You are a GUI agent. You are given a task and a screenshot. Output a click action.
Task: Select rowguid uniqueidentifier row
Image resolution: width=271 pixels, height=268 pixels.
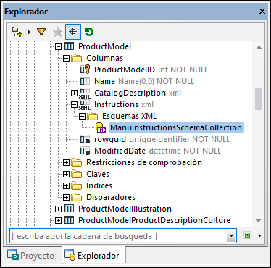point(162,139)
